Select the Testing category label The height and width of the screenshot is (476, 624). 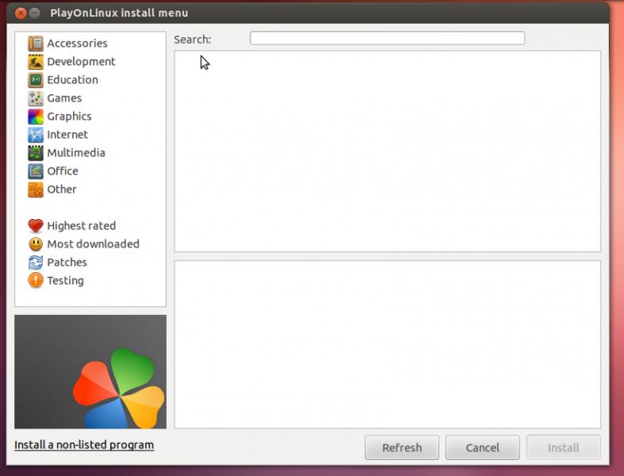(65, 281)
